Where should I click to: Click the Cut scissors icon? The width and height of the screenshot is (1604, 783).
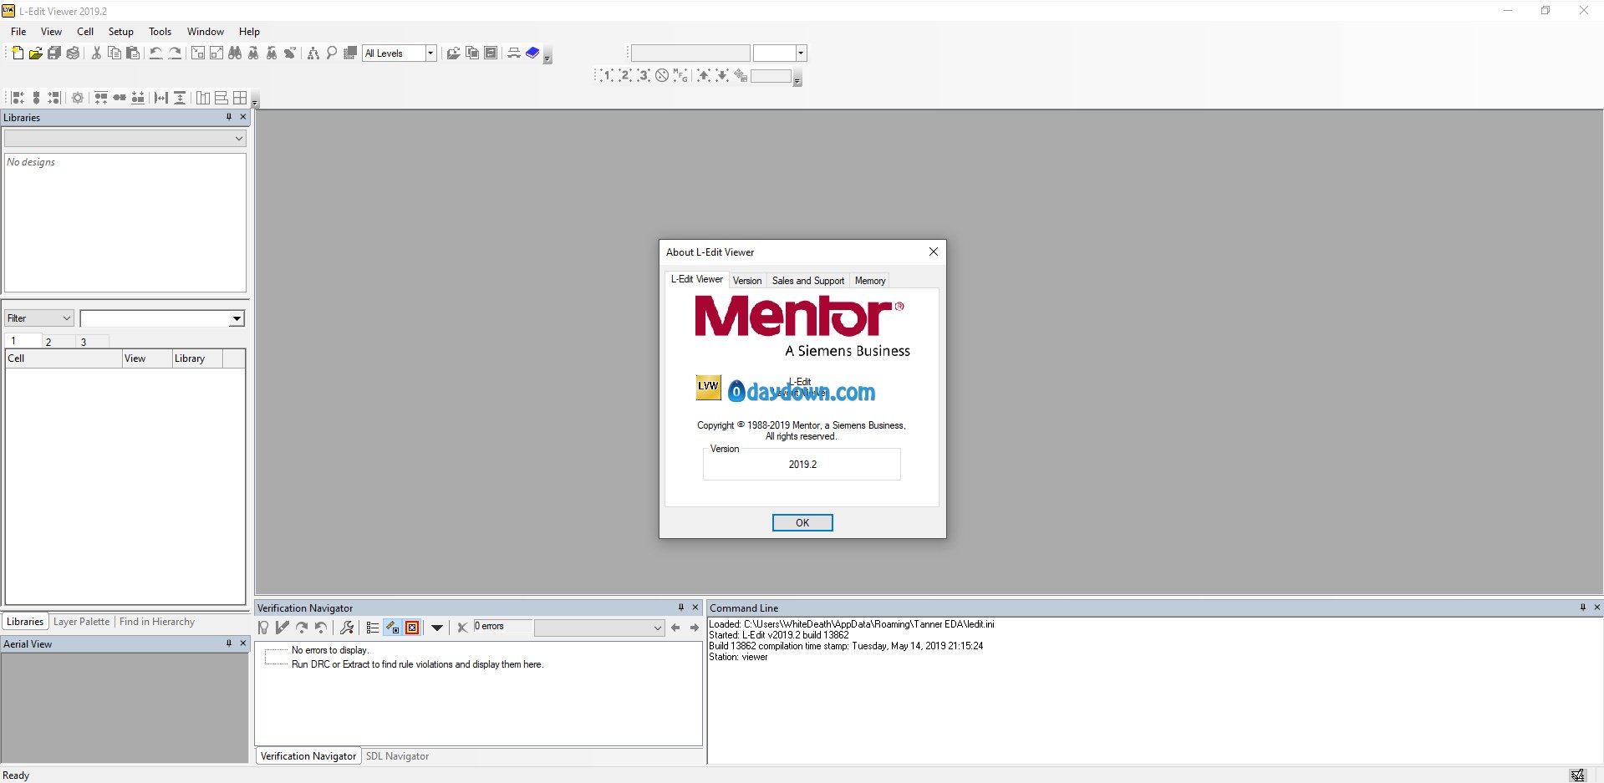point(96,53)
